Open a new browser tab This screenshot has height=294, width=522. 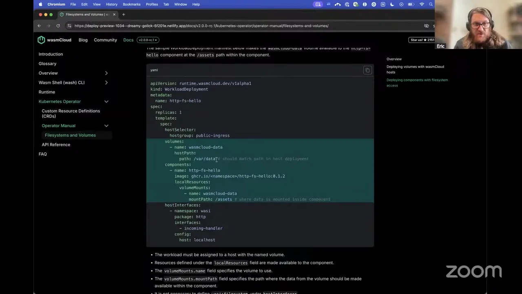pos(124,14)
